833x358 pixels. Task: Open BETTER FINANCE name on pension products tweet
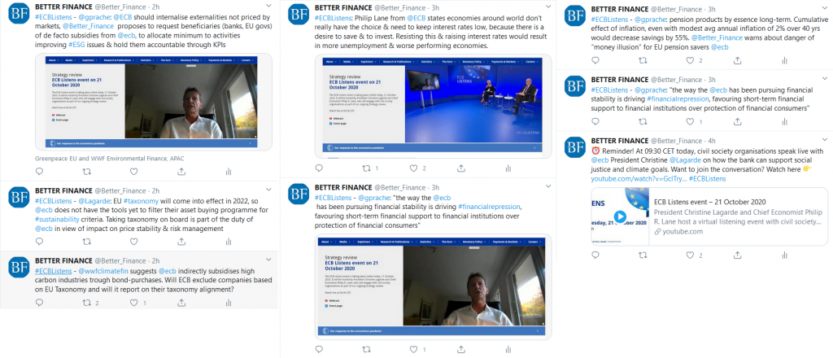pos(619,8)
